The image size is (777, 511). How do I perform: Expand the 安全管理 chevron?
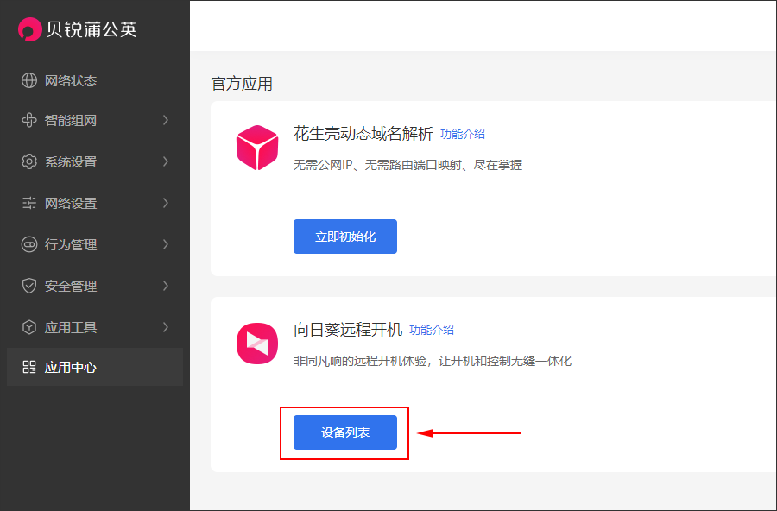pyautogui.click(x=166, y=286)
